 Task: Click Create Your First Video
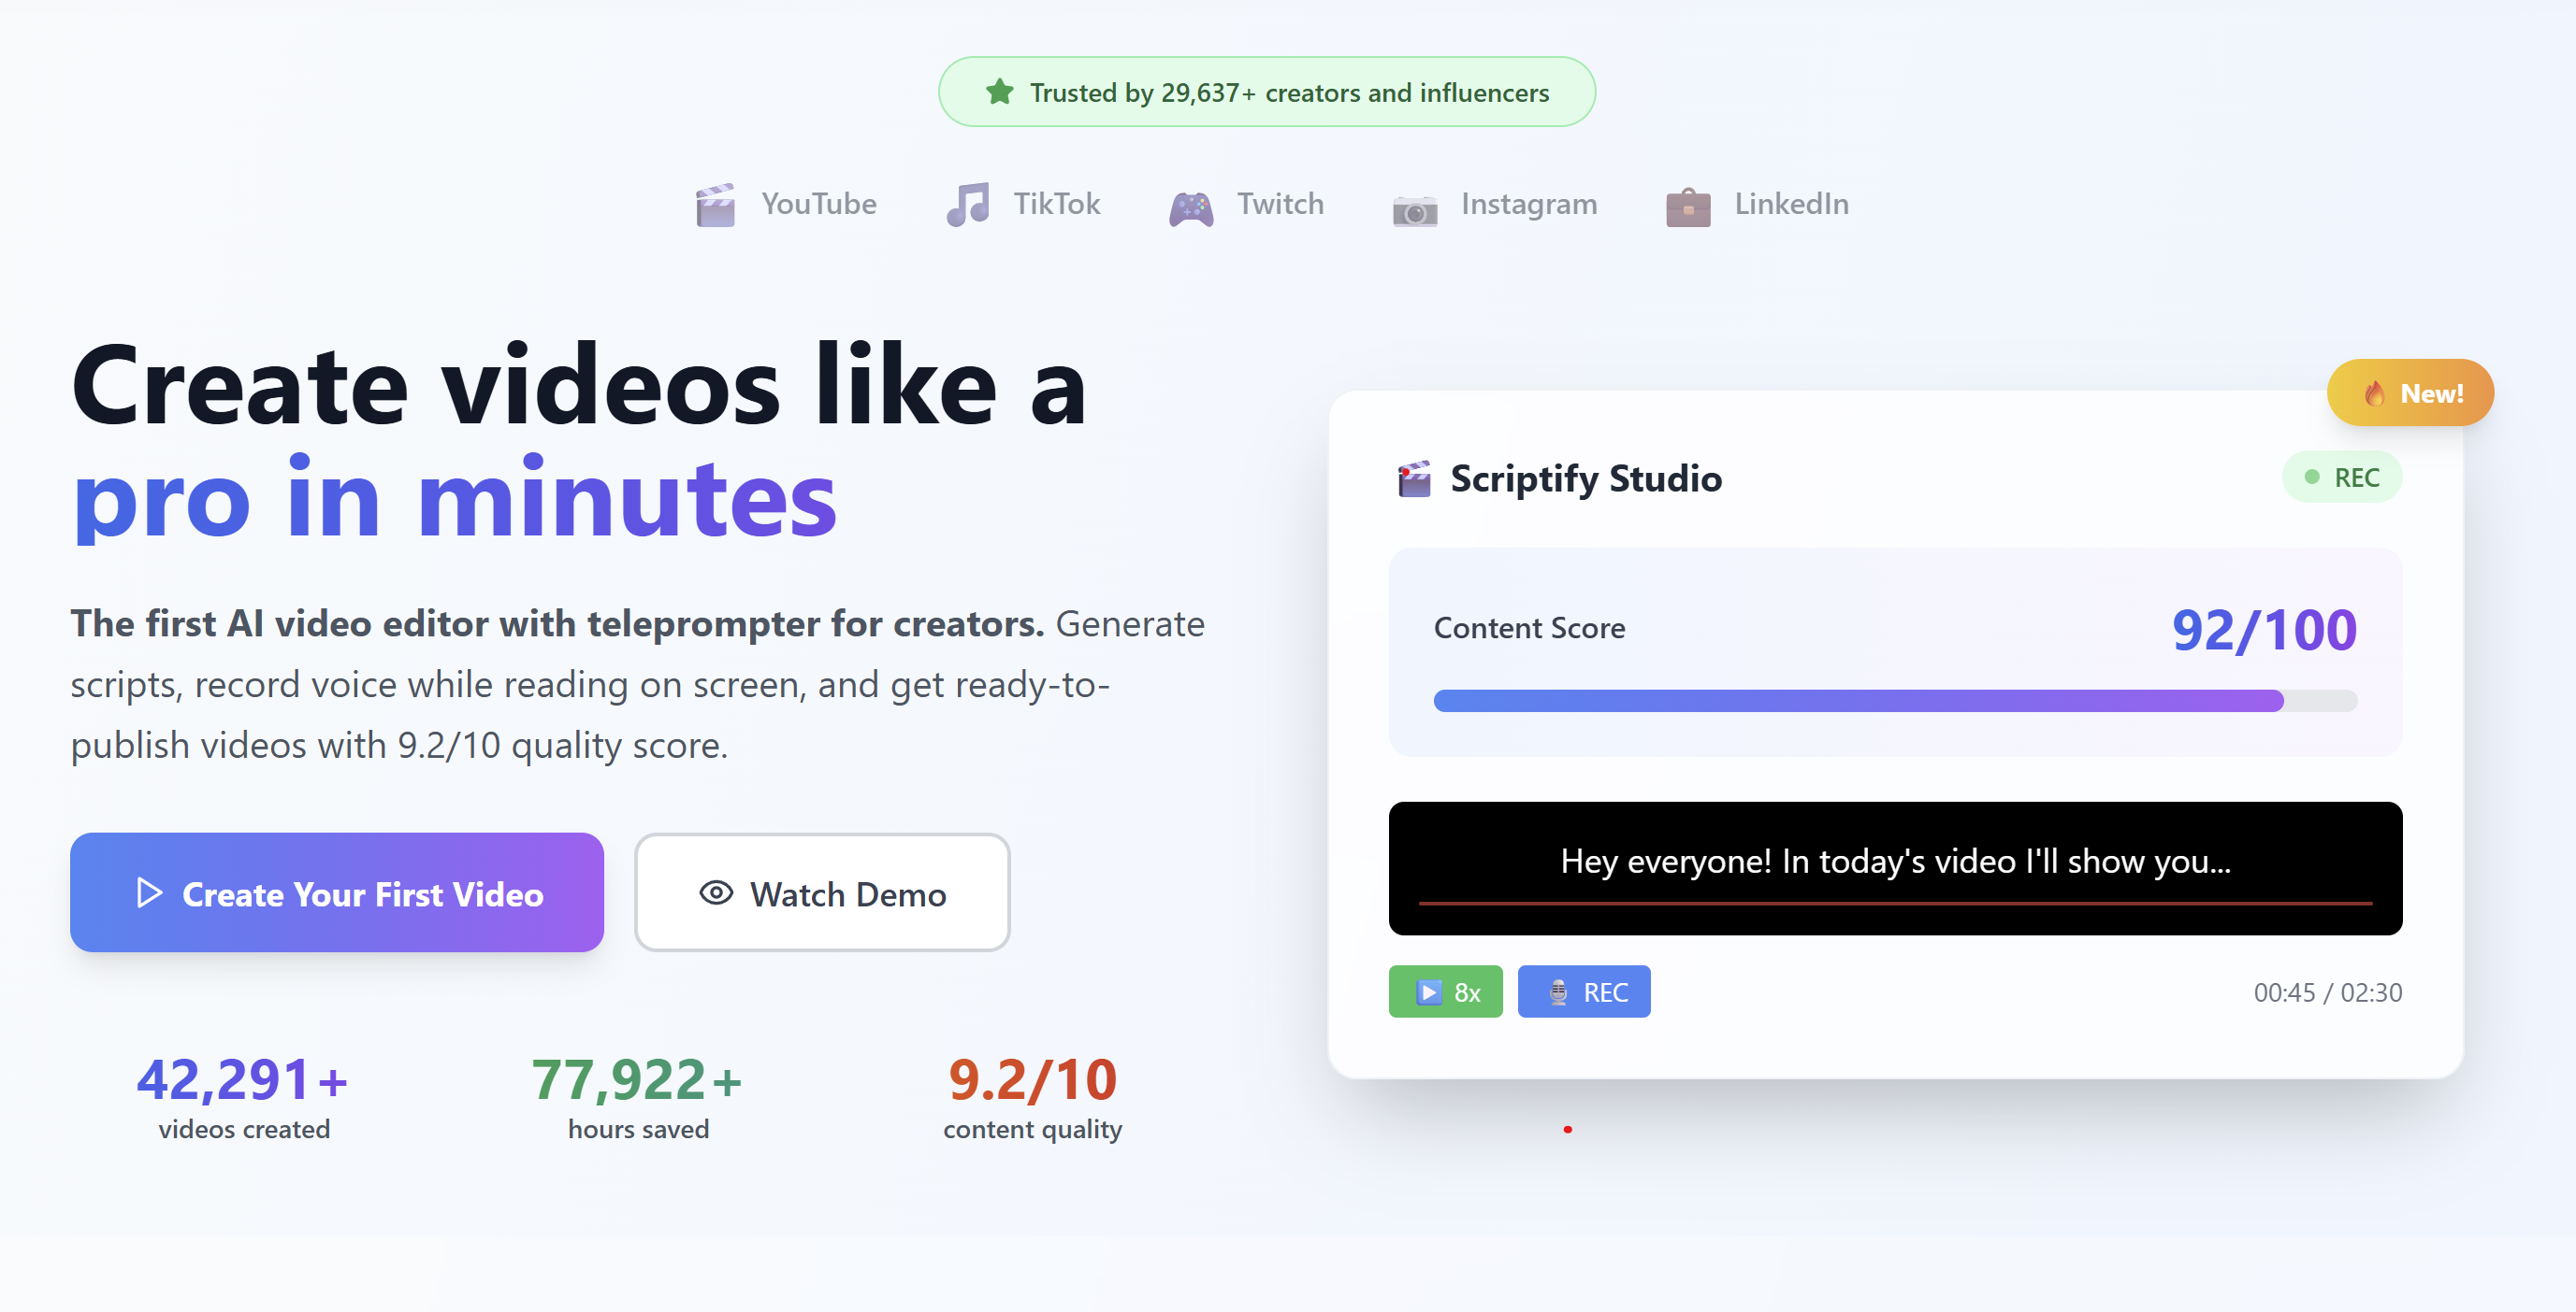click(337, 892)
